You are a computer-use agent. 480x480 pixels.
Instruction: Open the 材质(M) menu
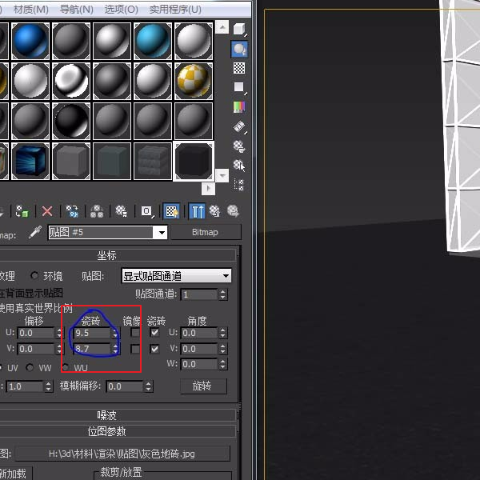[31, 10]
